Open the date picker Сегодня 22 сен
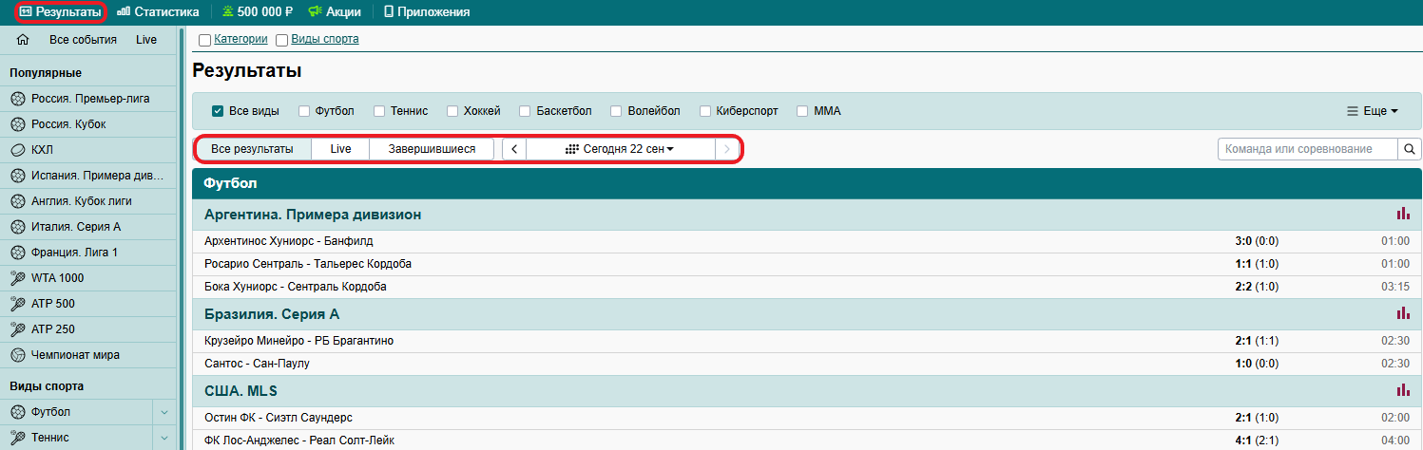1423x450 pixels. pyautogui.click(x=620, y=149)
